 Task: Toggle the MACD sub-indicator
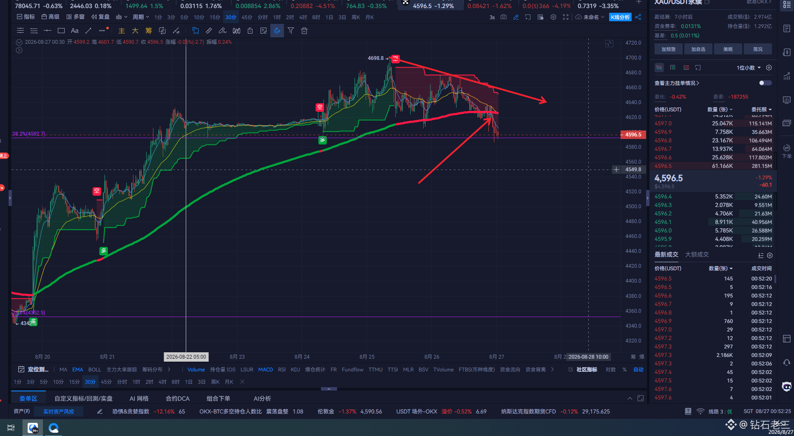click(x=266, y=370)
